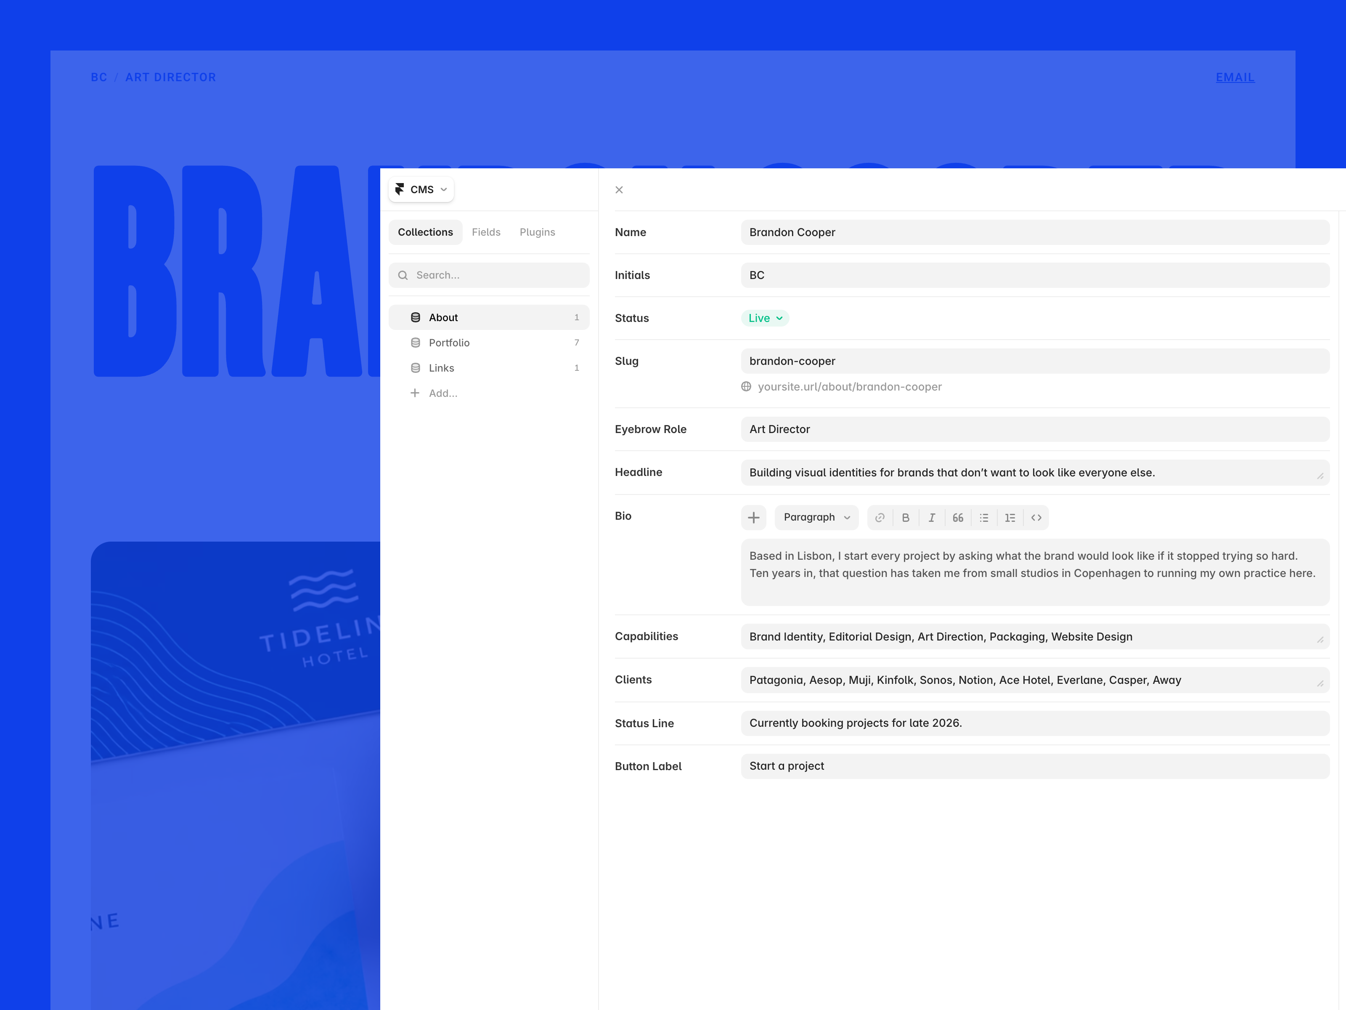
Task: Select the About collection
Action: click(489, 317)
